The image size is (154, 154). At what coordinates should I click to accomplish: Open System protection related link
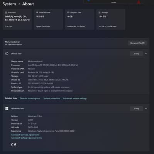coord(52,99)
